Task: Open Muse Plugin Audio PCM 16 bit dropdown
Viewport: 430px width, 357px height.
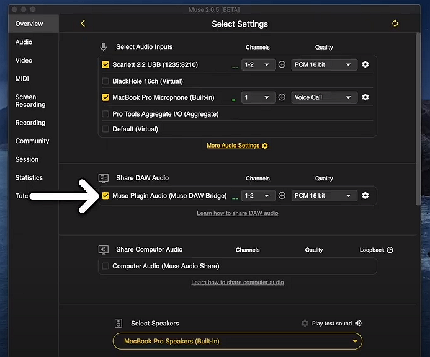Action: tap(325, 196)
